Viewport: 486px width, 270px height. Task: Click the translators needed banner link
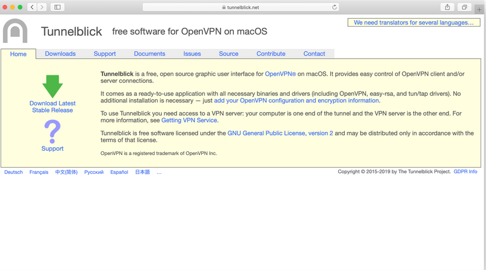[414, 22]
